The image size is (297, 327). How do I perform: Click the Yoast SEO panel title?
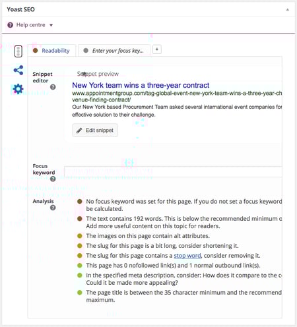[x=20, y=9]
